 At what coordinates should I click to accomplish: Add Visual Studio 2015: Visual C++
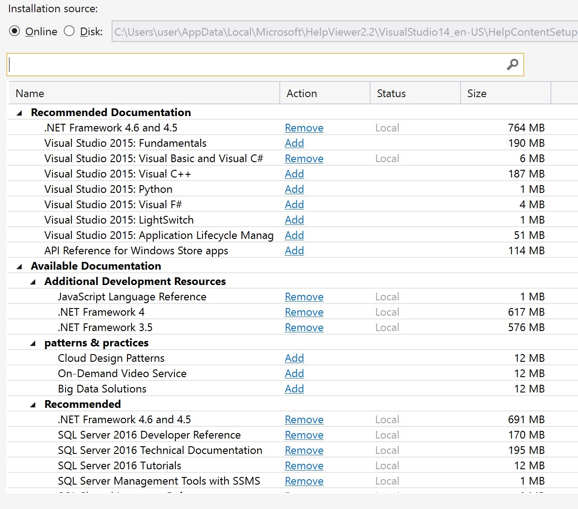[294, 174]
